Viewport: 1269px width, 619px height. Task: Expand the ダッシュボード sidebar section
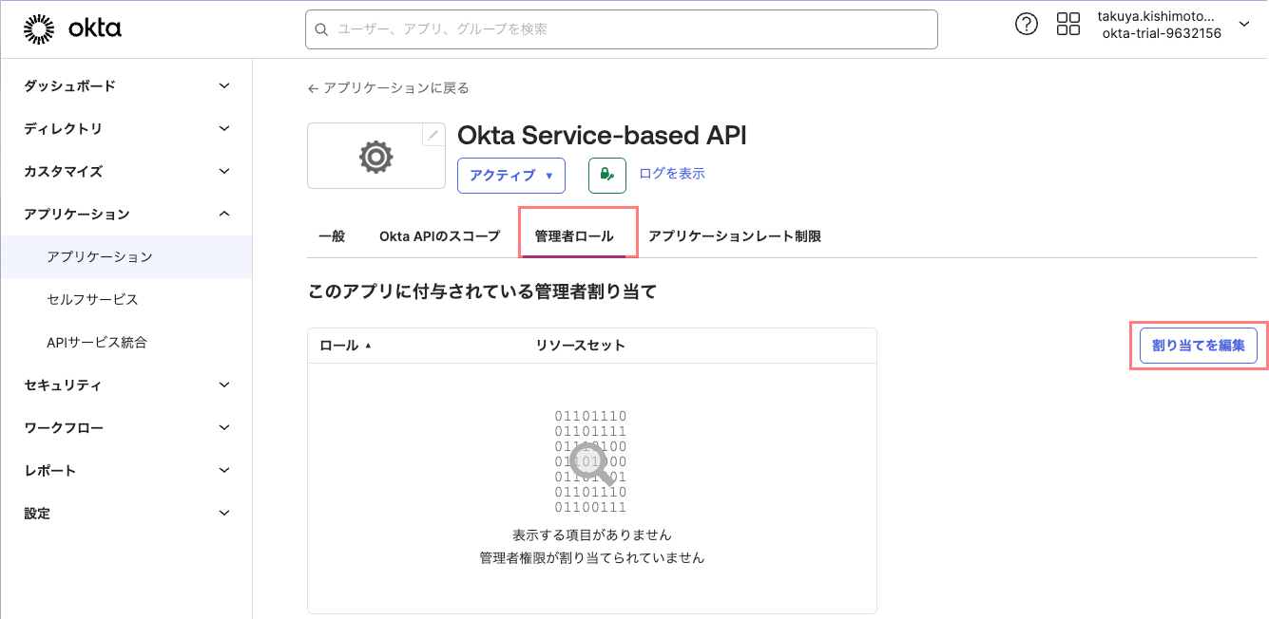(x=126, y=85)
